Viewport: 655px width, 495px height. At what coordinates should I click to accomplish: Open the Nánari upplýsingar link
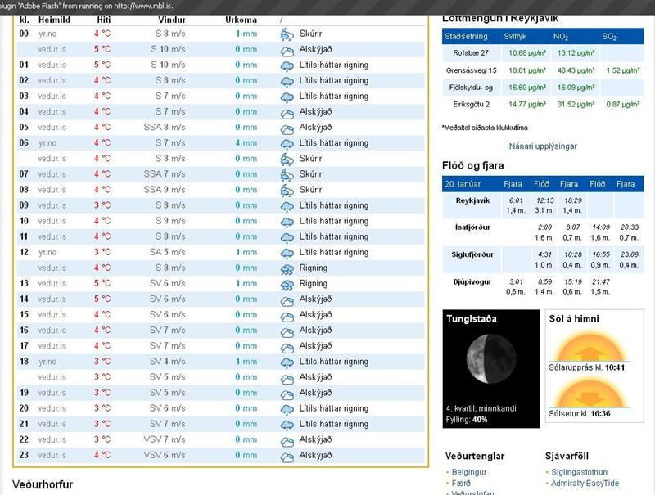click(543, 146)
